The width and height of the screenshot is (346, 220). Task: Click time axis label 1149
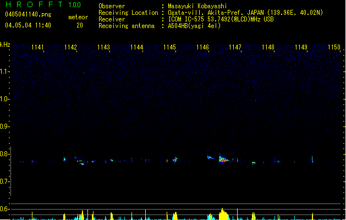click(x=301, y=47)
